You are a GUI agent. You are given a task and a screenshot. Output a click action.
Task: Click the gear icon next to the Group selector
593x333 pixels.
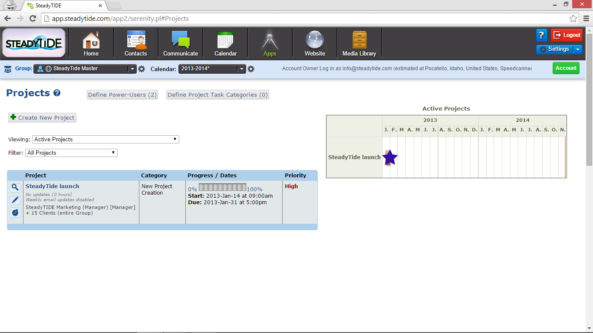click(142, 69)
